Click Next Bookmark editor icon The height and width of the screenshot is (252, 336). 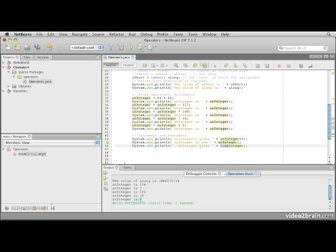point(236,66)
